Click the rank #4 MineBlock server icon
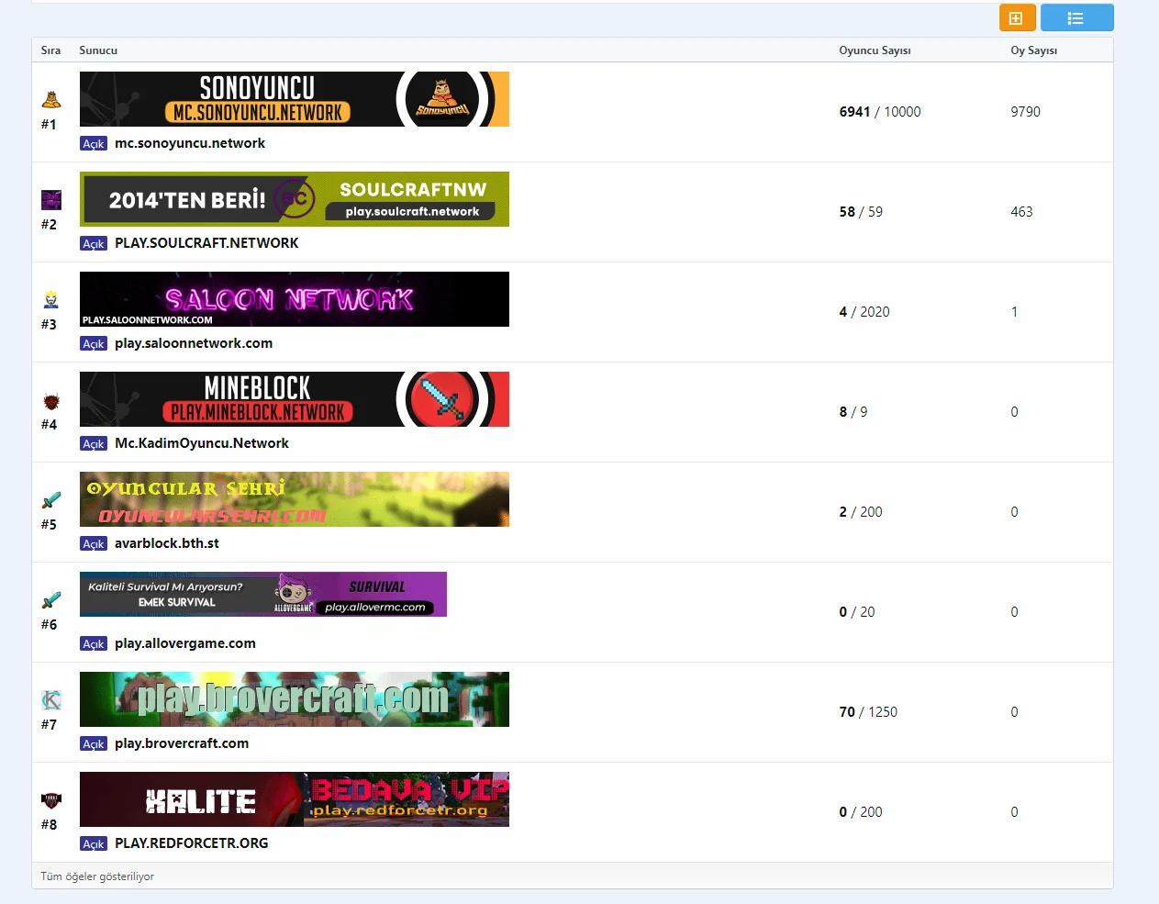Viewport: 1159px width, 904px height. click(x=51, y=400)
